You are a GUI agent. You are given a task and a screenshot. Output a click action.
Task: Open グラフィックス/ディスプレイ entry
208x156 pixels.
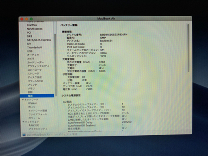[x=39, y=66]
